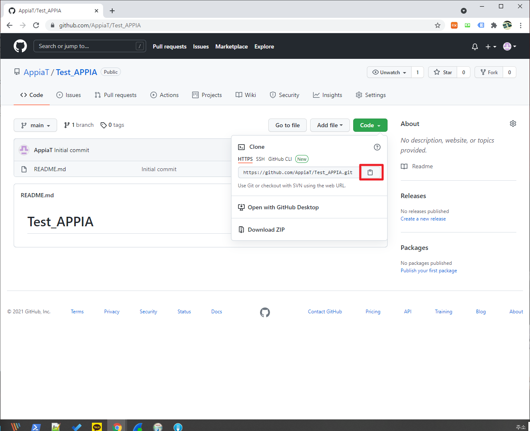Screen dimensions: 530x431
Task: Click the GitHub Octocat logo in header
Action: click(x=20, y=46)
